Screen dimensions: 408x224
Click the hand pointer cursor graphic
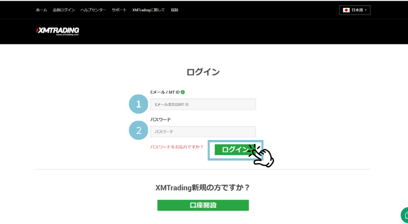262,156
